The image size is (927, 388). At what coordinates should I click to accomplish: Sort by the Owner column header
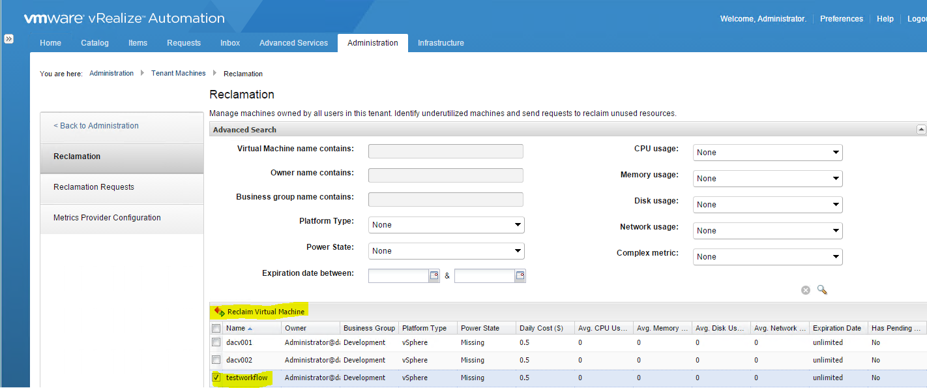(310, 328)
